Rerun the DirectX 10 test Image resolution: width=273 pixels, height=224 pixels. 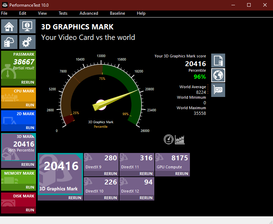click(x=101, y=198)
